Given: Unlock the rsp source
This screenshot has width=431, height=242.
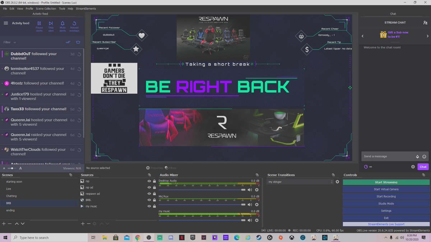Looking at the screenshot, I should click(154, 181).
